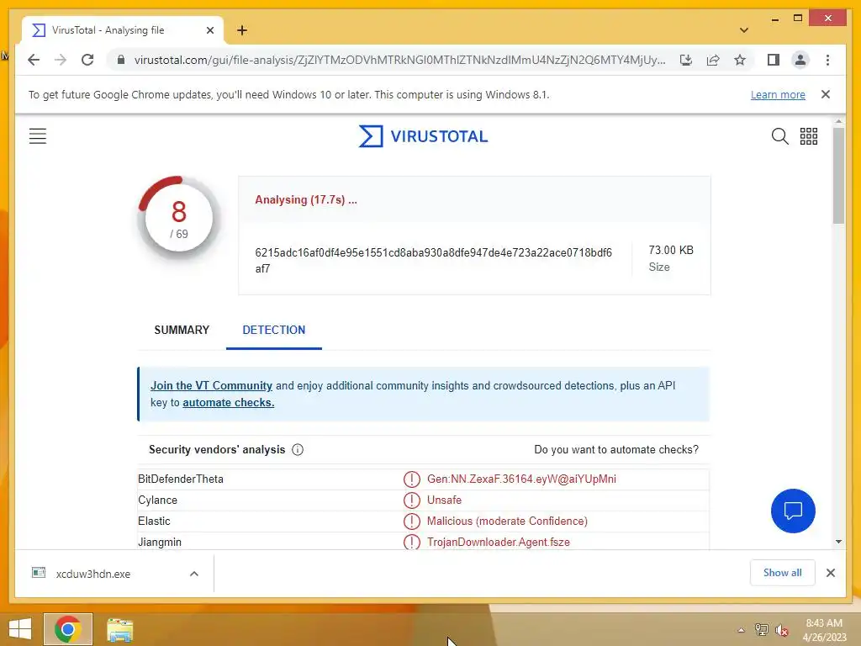This screenshot has height=646, width=861.
Task: Click the alert icon in the Cylance row
Action: tap(411, 500)
